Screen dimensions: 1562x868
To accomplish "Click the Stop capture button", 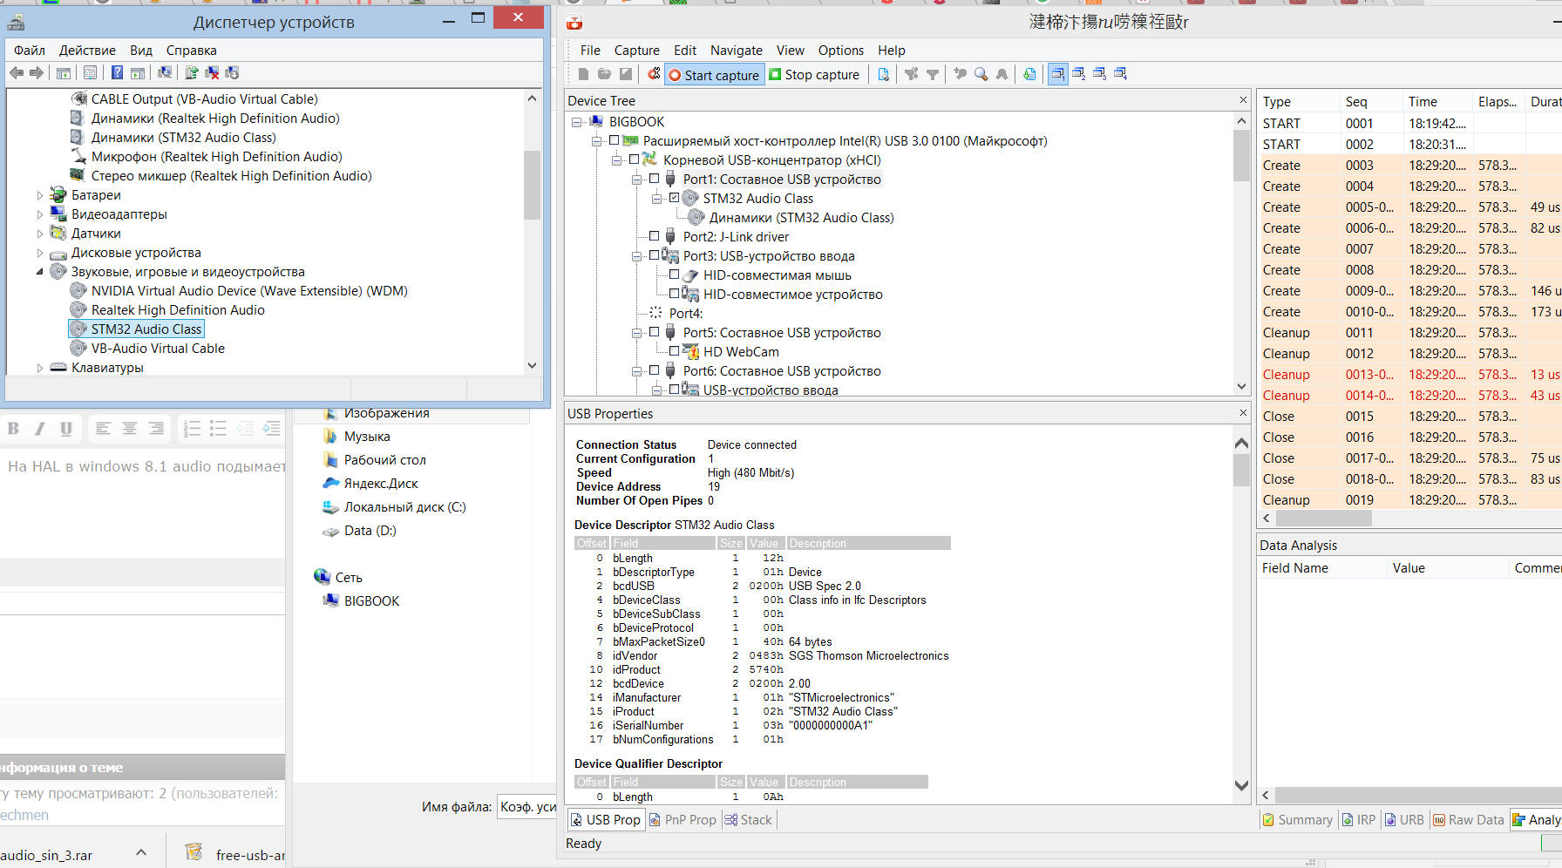I will [x=814, y=75].
